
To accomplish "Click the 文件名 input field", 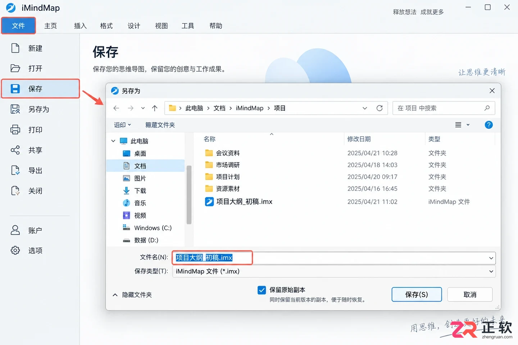I will (334, 258).
